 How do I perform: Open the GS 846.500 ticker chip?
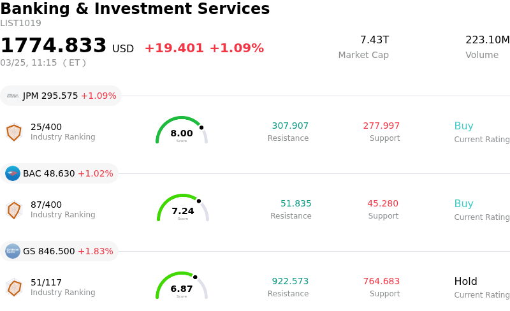[59, 251]
